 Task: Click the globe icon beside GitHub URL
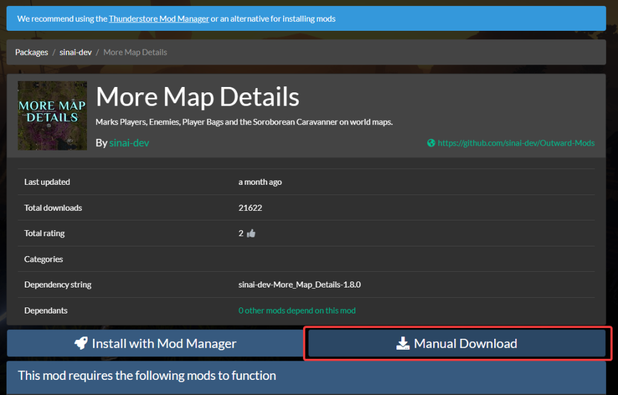pyautogui.click(x=431, y=143)
